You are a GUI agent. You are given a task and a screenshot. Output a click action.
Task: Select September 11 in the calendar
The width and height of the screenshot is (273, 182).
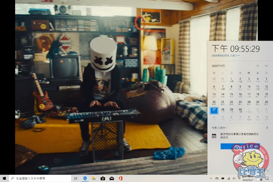(258, 88)
